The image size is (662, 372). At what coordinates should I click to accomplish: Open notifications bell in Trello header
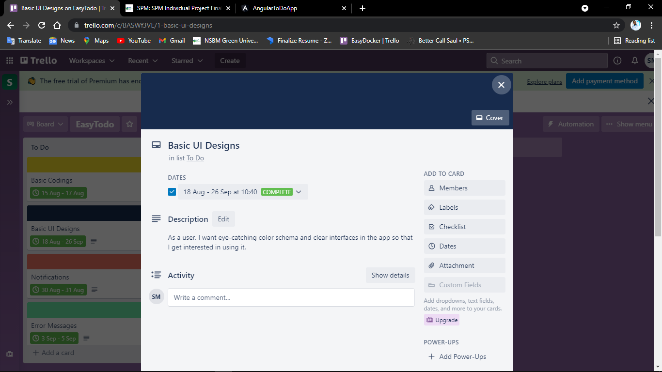(634, 61)
